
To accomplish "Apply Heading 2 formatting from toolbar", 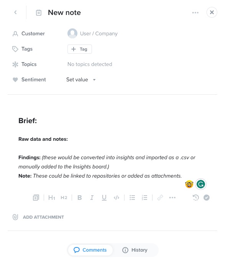I will (x=64, y=198).
